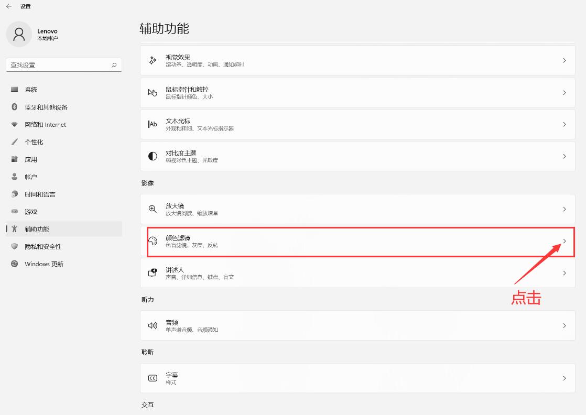This screenshot has width=586, height=415.
Task: Go to 蓝牙和其他设备 in the sidebar
Action: pyautogui.click(x=46, y=107)
